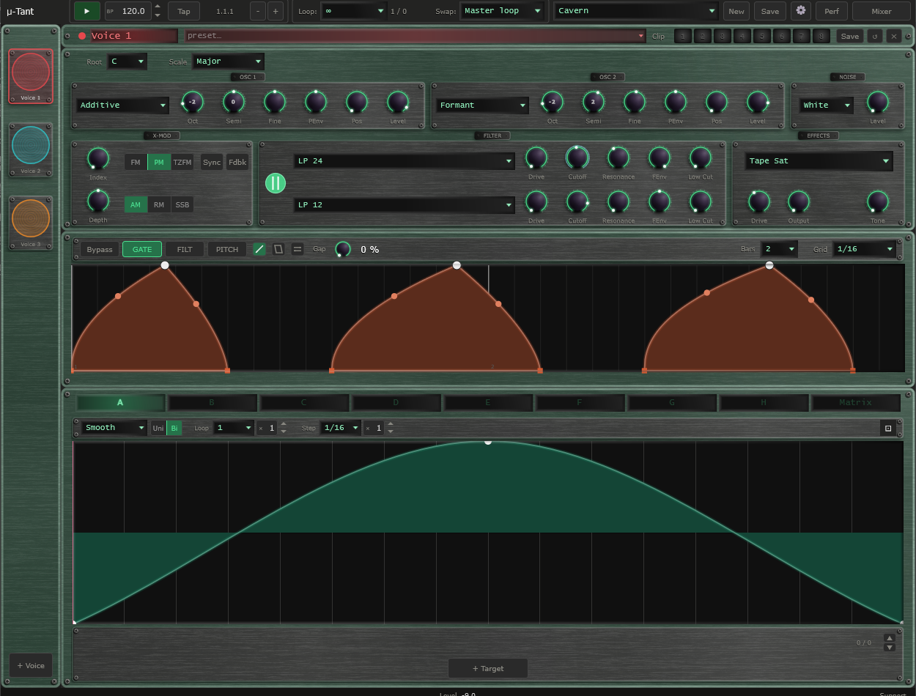Viewport: 916px width, 696px height.
Task: Open the LP 12 filter type dropdown
Action: [x=405, y=204]
